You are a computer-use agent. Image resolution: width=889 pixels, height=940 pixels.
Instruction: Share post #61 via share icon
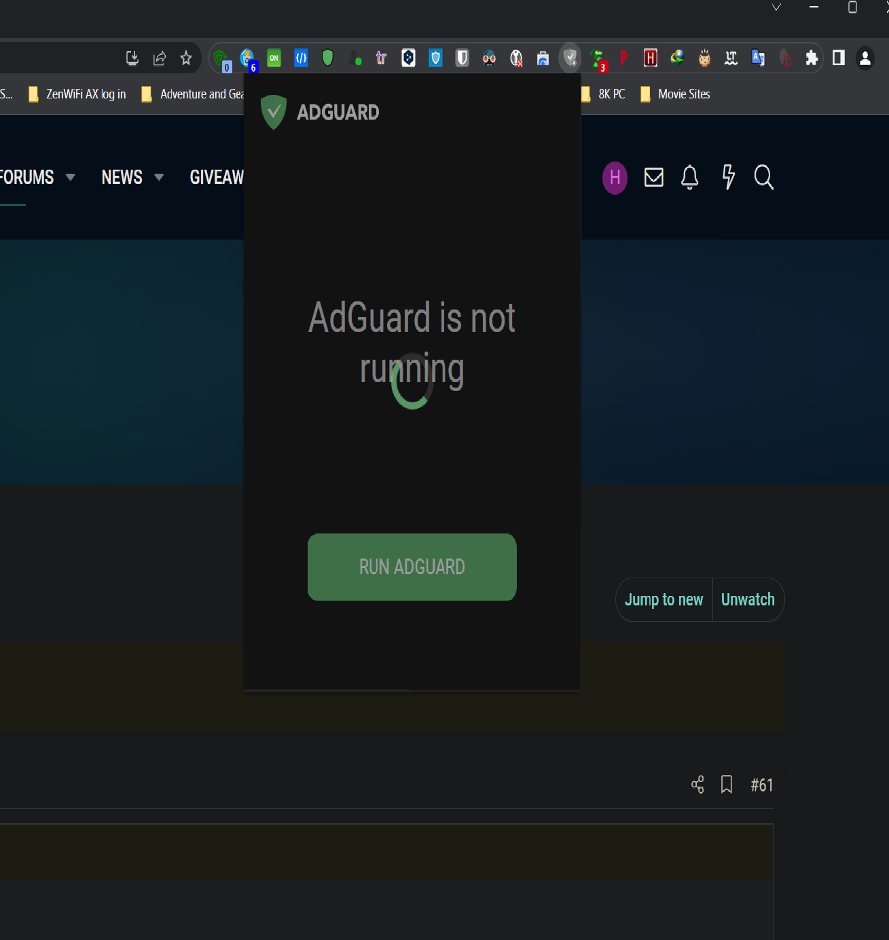(x=697, y=785)
